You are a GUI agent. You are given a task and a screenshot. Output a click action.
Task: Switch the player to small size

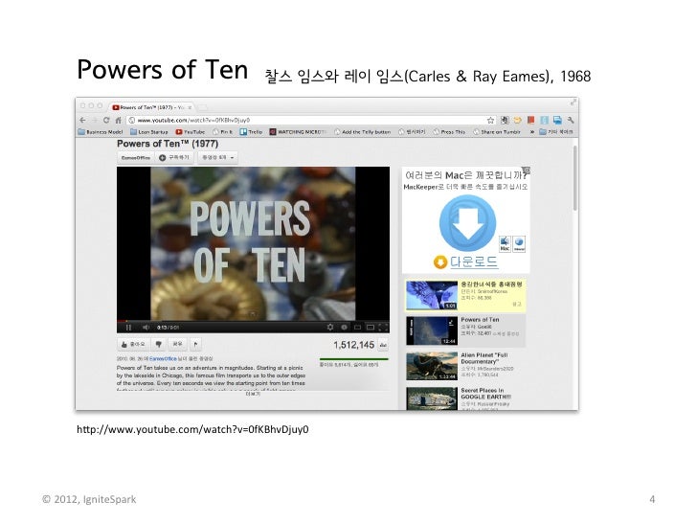point(357,328)
